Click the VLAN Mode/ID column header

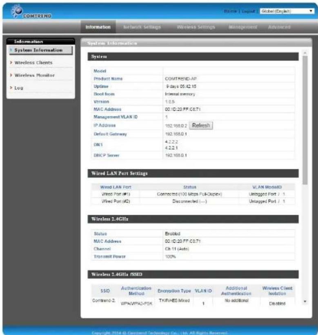click(267, 187)
